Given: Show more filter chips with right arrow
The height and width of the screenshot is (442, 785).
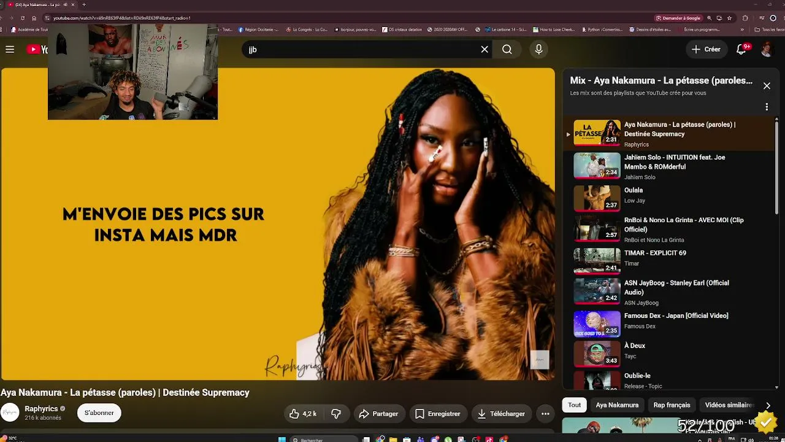Looking at the screenshot, I should point(768,405).
